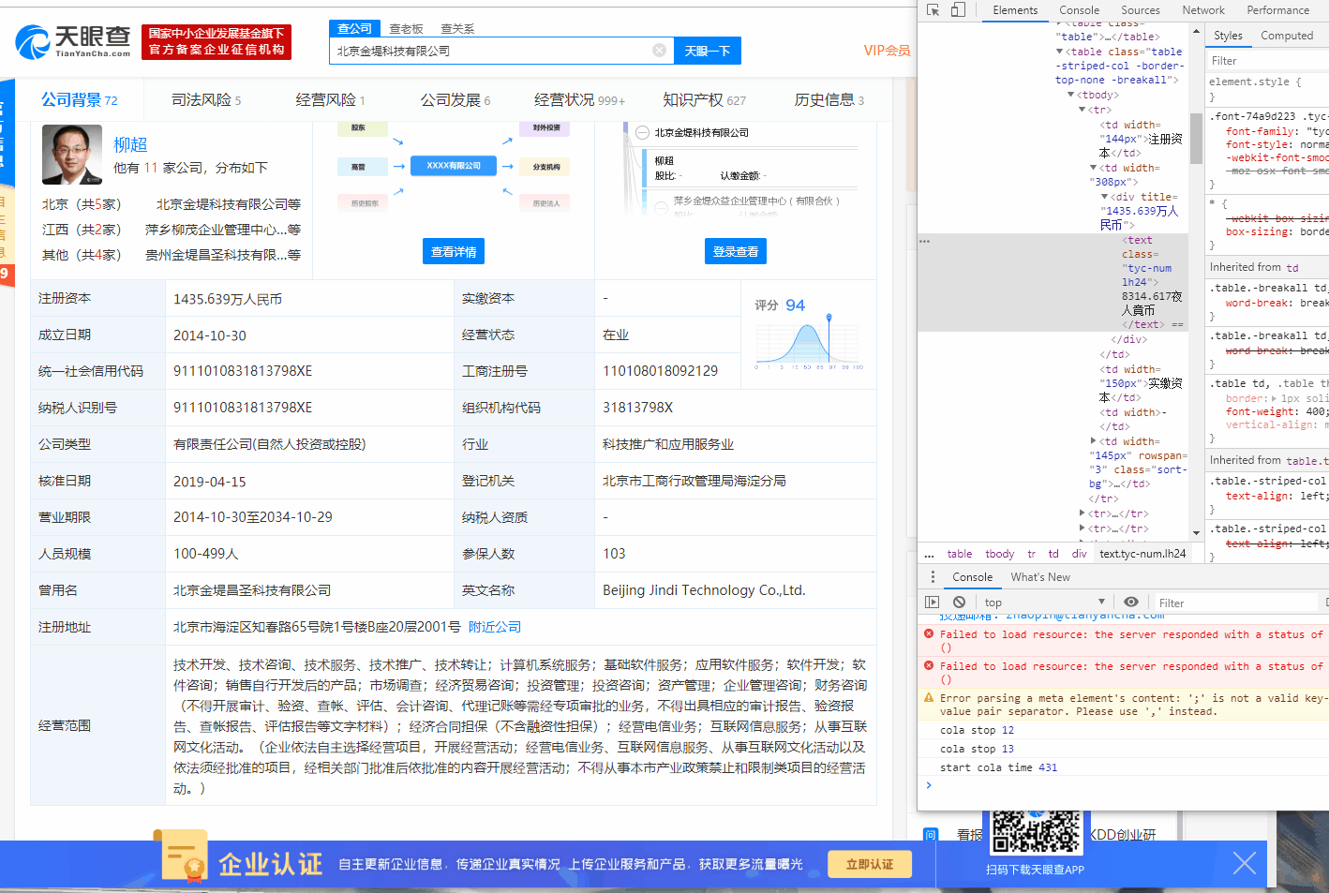Viewport: 1329px width, 893px height.
Task: Click the elements panel scrollbar thumb
Action: coord(1196,138)
